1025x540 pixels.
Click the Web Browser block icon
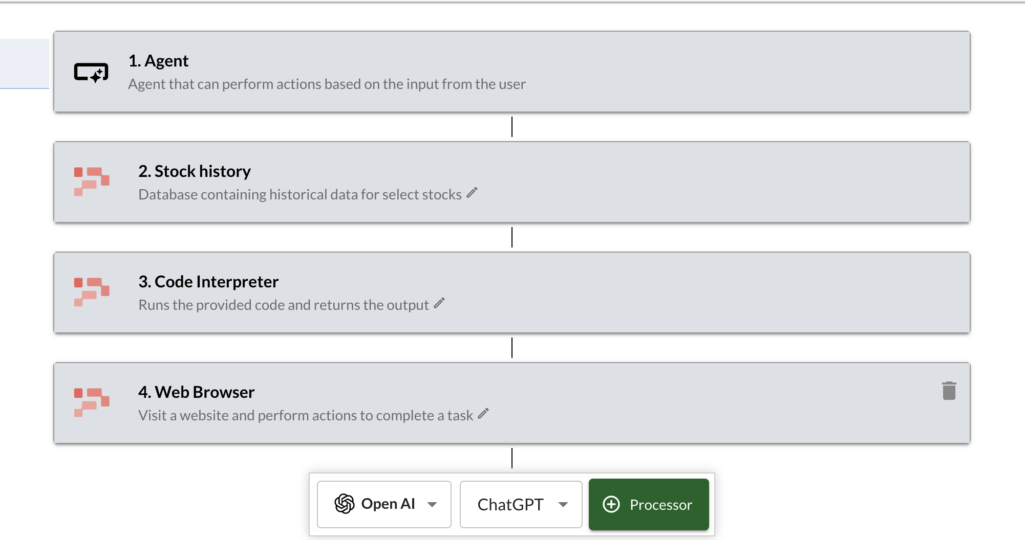92,402
